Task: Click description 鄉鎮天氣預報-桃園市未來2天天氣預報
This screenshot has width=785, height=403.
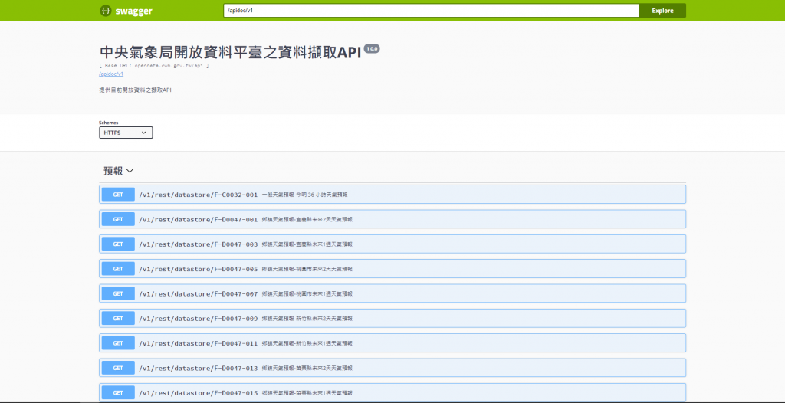Action: pos(307,269)
